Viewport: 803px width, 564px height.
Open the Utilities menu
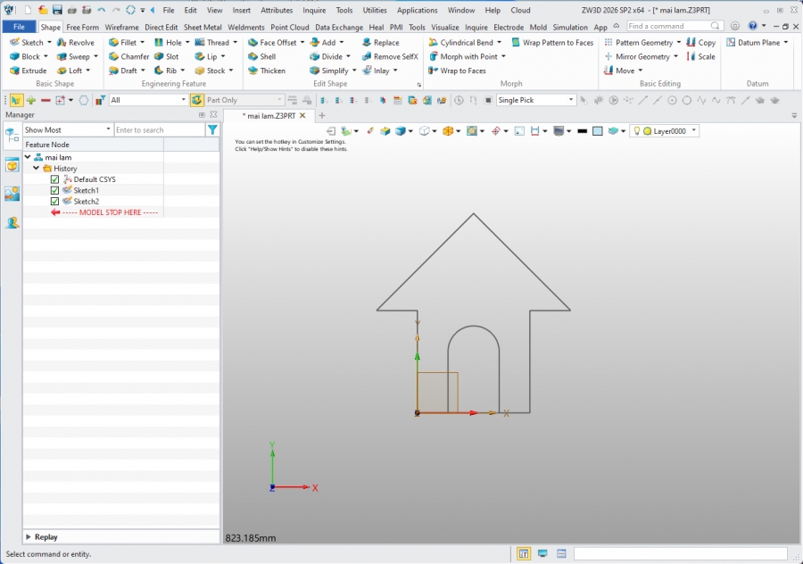375,10
